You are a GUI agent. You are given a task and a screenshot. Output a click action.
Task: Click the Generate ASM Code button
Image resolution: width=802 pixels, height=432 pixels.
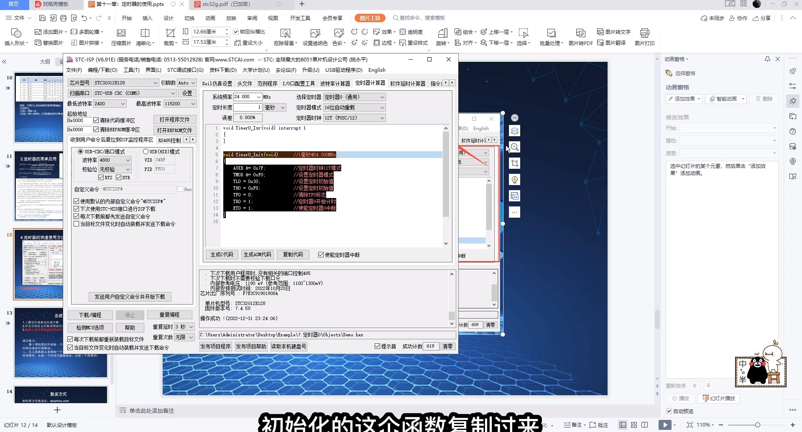[x=257, y=254]
